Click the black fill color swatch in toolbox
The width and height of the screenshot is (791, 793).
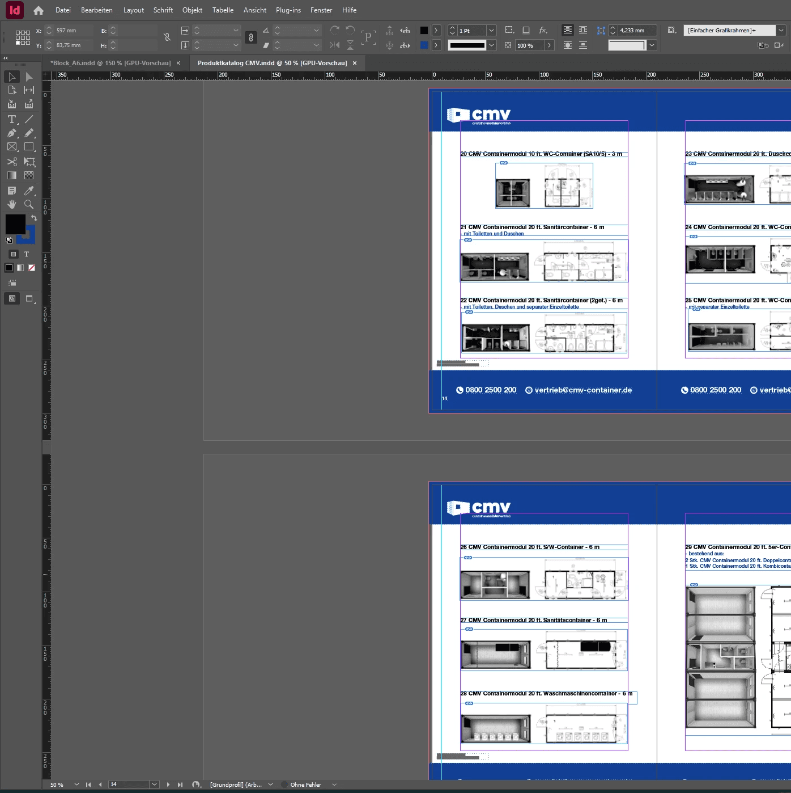(15, 223)
